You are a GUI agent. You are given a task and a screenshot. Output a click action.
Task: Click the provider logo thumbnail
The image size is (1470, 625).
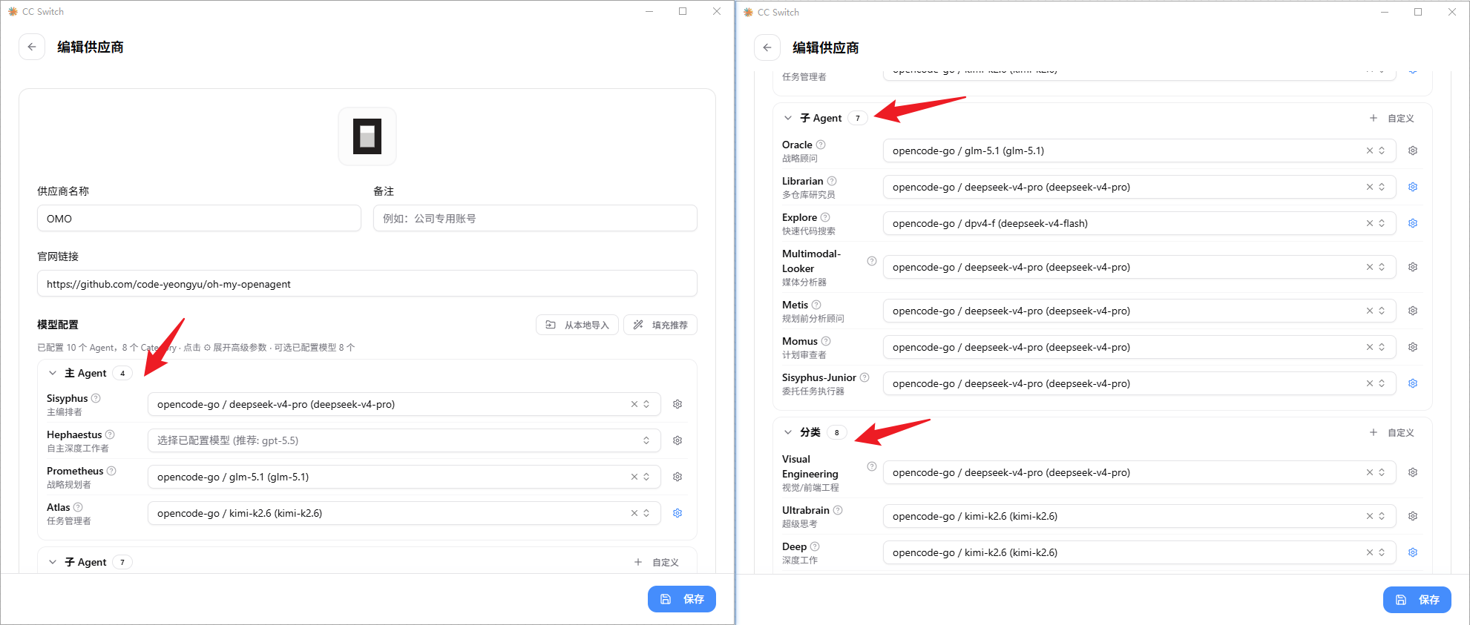click(367, 136)
